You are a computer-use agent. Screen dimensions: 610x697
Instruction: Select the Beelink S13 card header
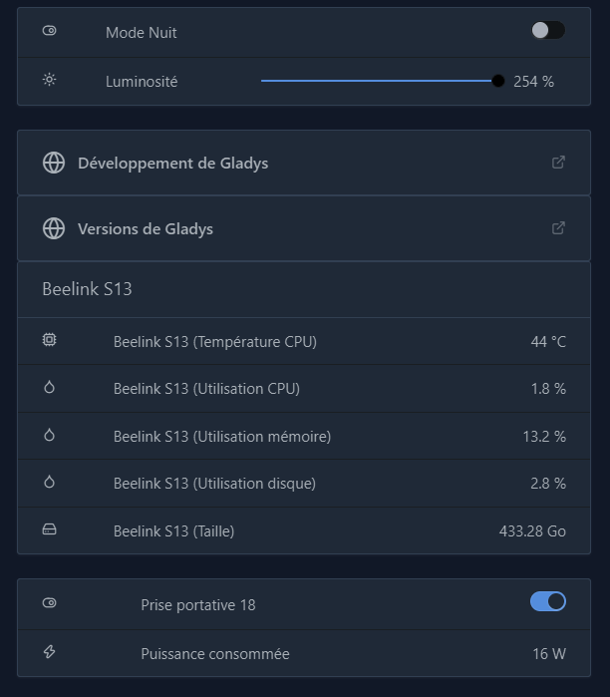tap(304, 289)
